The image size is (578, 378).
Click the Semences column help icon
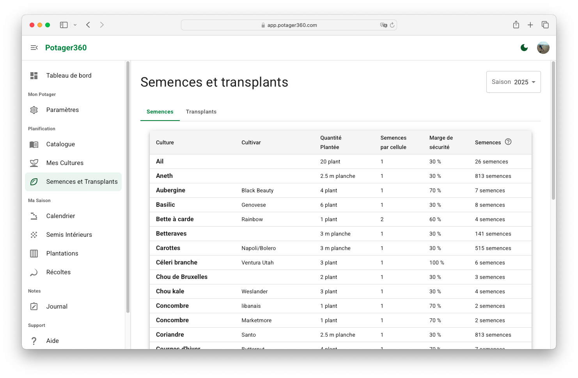508,142
